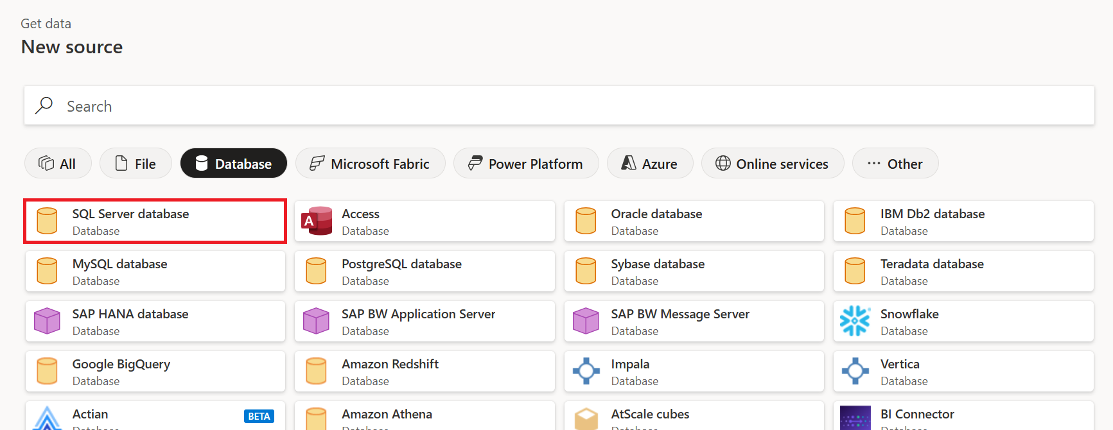Screen dimensions: 1113x430
Task: Open the Other sources category
Action: coord(895,164)
